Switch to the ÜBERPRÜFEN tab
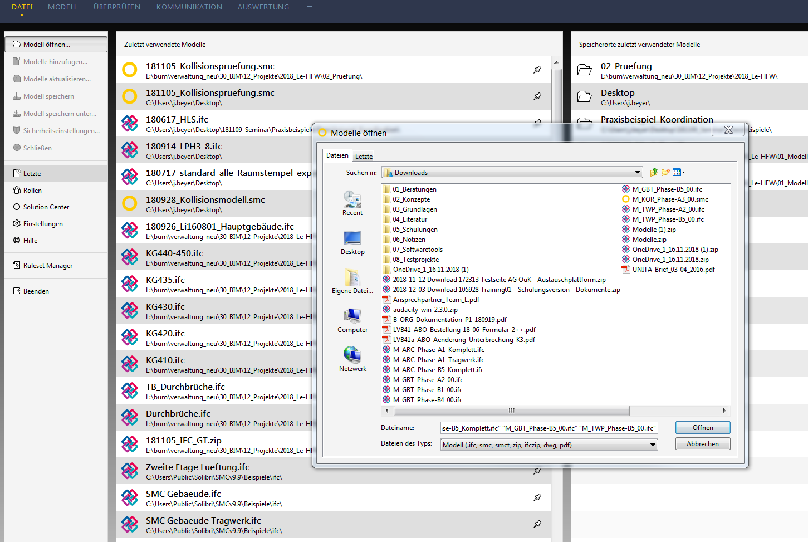The width and height of the screenshot is (808, 542). click(117, 7)
